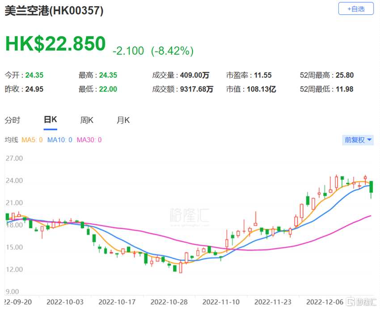The width and height of the screenshot is (380, 309).
Task: Click the MA5 moving average label
Action: coord(32,140)
